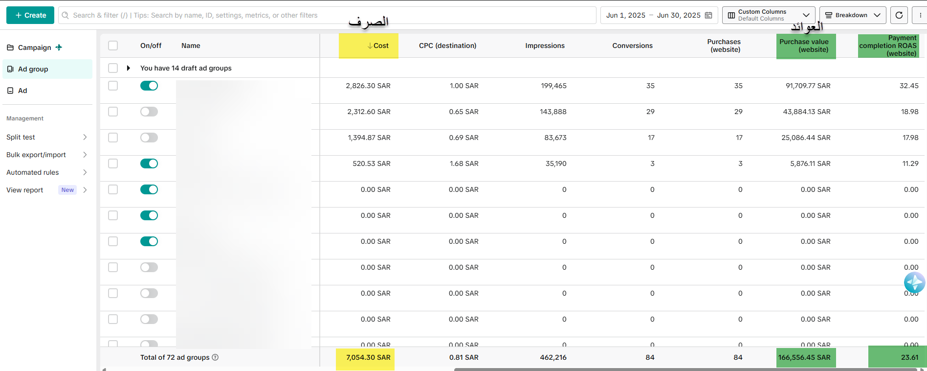
Task: Click the Custom Columns grid icon
Action: tap(731, 15)
